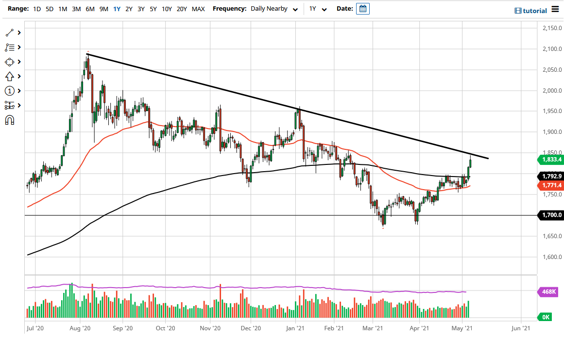Click the Jun '21 axis label
Screen dimensions: 564x339
520,328
